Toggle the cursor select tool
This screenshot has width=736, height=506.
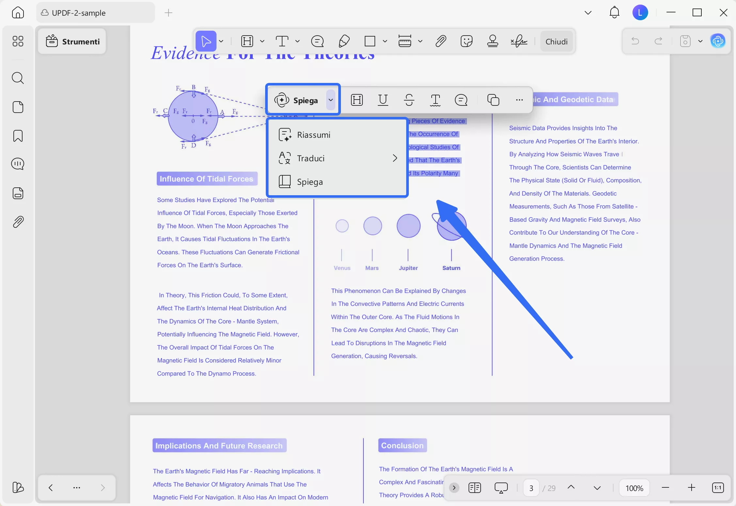[206, 41]
